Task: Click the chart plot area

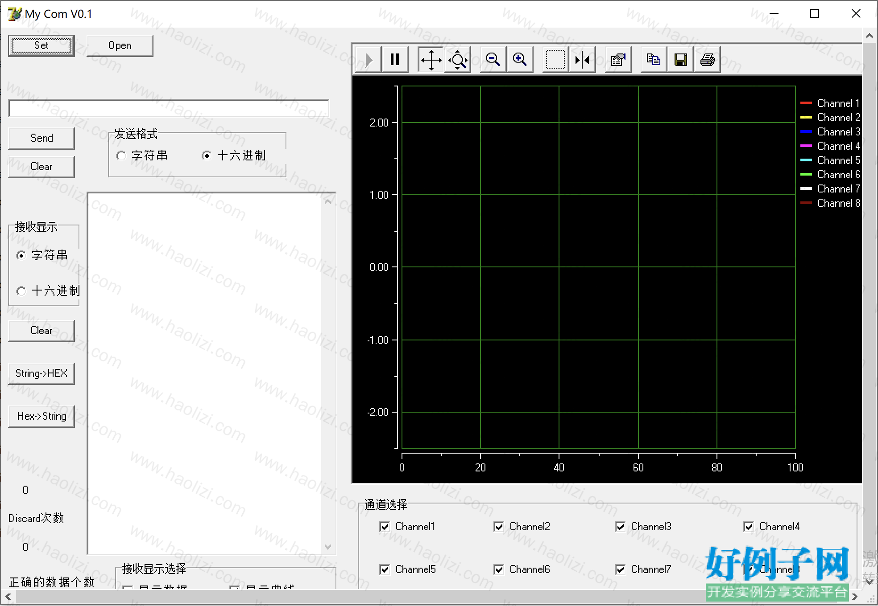Action: coord(598,267)
